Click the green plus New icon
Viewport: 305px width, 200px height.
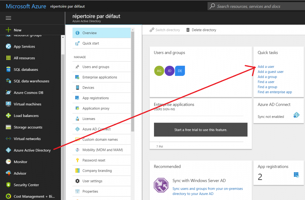8,30
